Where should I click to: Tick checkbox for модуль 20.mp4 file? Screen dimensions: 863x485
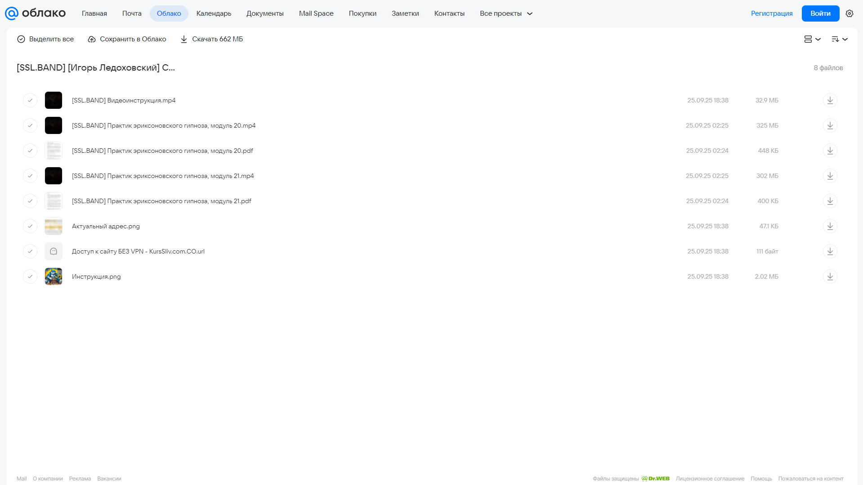[x=30, y=125]
